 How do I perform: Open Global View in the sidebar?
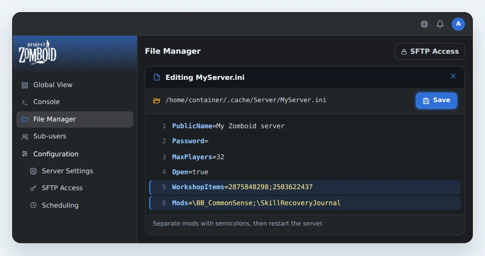point(75,85)
